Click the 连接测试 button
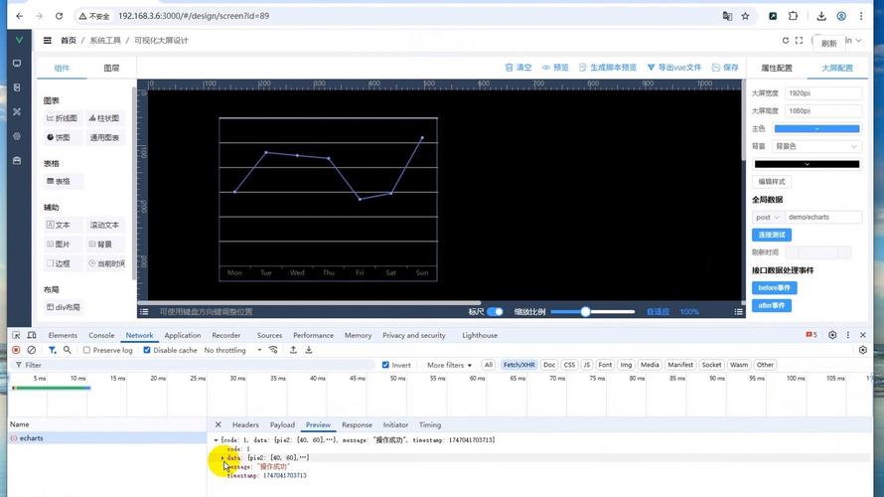884x497 pixels. coord(771,235)
